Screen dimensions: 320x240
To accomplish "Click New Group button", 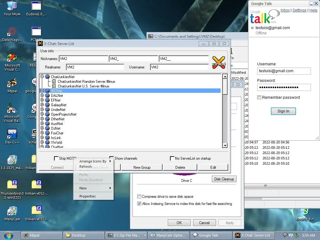I will [x=142, y=167].
